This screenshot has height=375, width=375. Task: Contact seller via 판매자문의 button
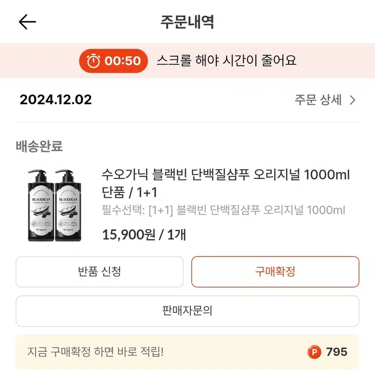(x=187, y=311)
